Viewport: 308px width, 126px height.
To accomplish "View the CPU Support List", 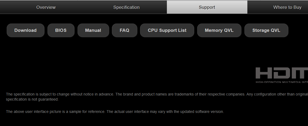I will point(167,30).
